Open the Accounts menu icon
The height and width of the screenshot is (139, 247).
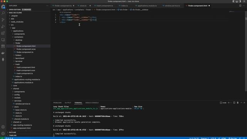coord(3,127)
